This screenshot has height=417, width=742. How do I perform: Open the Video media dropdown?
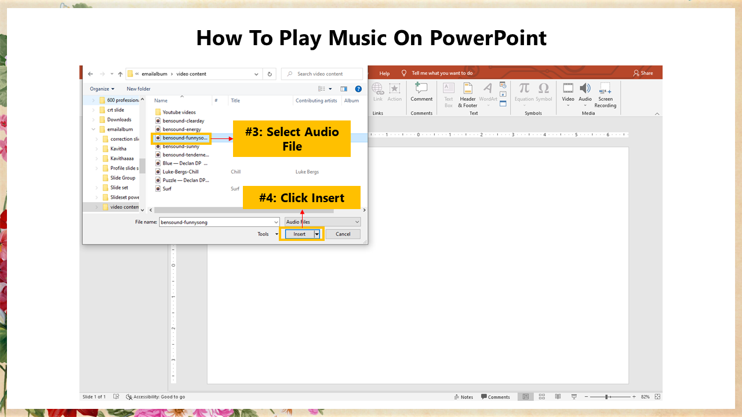pos(568,95)
